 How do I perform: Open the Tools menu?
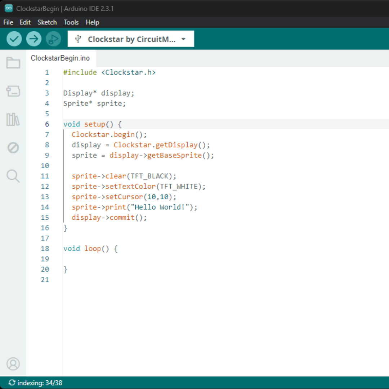pyautogui.click(x=71, y=22)
